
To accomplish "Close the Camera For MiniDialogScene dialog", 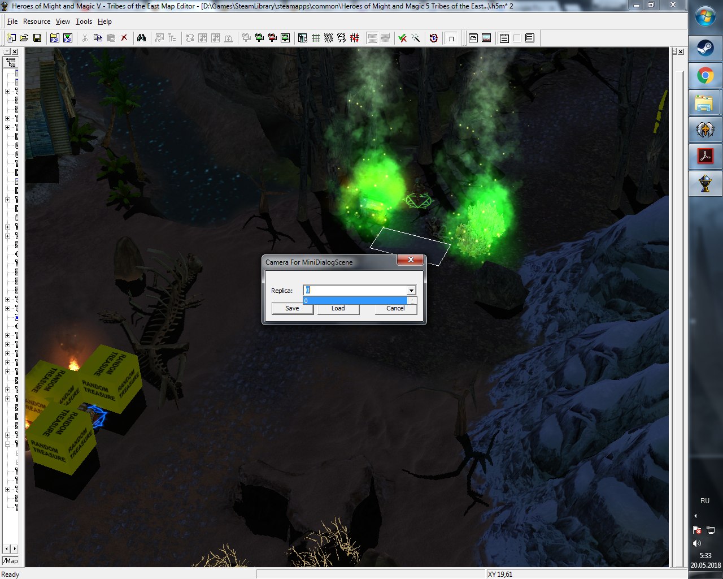I will [x=411, y=260].
